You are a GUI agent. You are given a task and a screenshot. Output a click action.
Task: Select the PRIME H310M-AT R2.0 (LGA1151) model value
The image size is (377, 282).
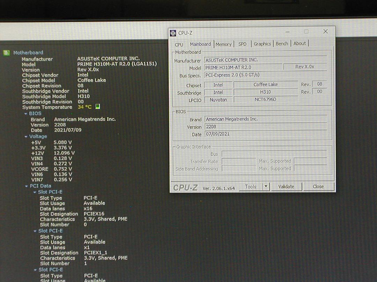point(117,64)
